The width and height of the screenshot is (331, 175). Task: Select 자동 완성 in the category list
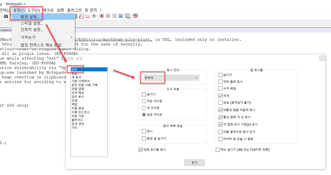click(78, 108)
